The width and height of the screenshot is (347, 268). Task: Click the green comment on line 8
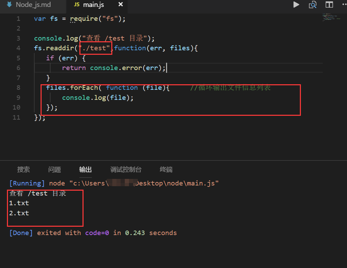(230, 88)
